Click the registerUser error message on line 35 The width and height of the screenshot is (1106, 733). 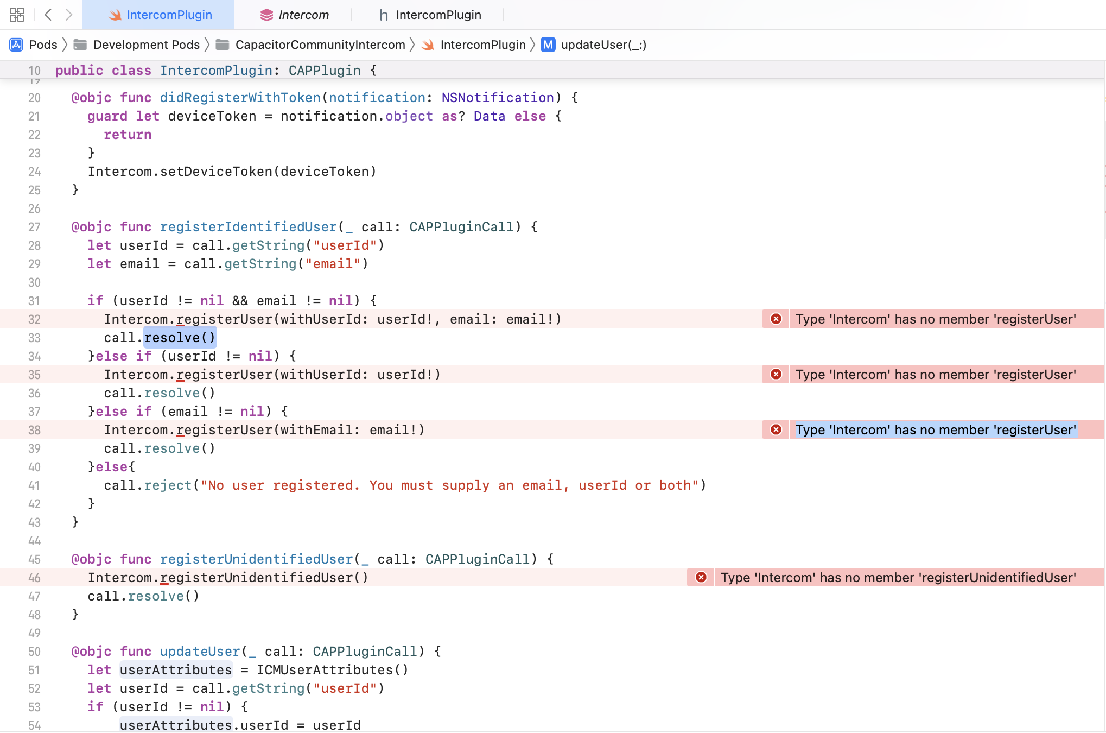(x=935, y=374)
